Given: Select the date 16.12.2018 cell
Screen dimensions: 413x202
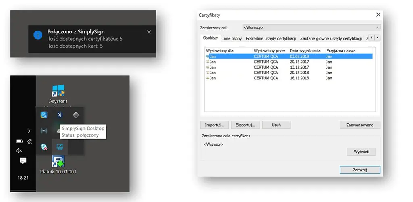Looking at the screenshot, I should (300, 78).
